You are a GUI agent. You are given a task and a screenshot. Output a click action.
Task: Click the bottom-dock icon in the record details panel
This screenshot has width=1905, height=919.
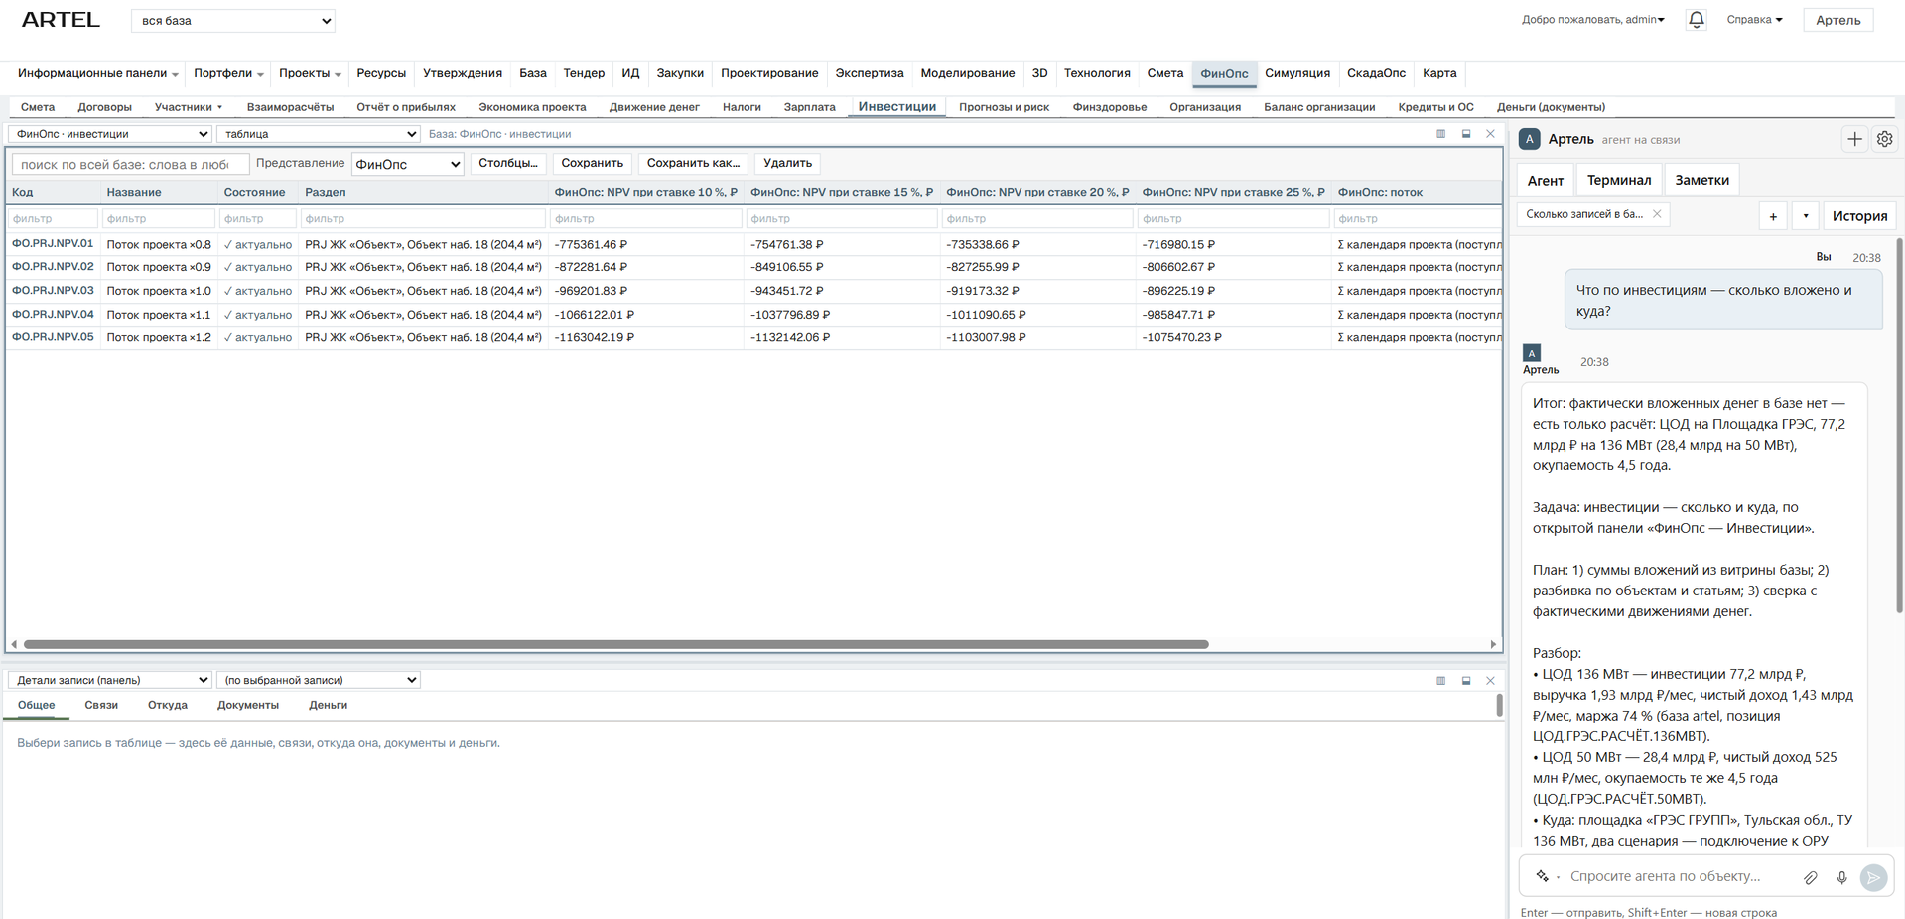[1466, 680]
